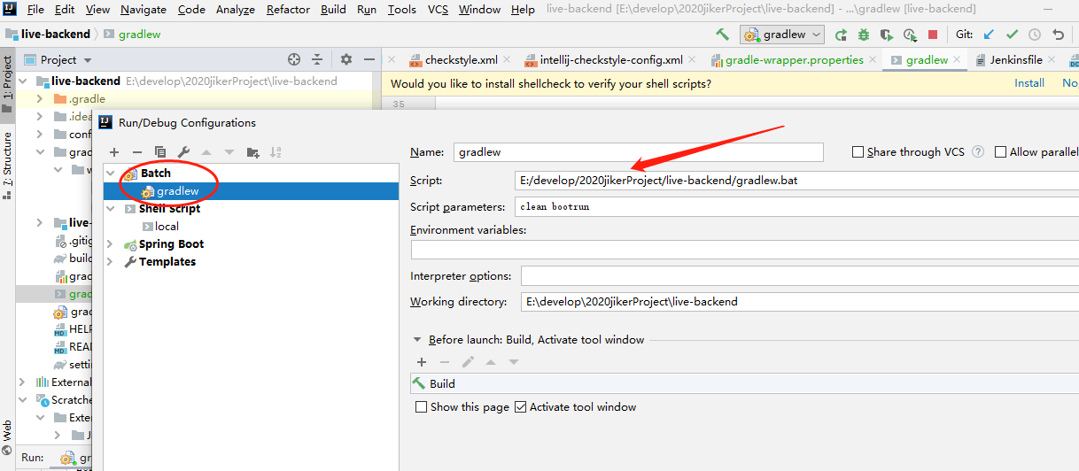Collapse the Batch configuration group
The image size is (1079, 471).
pos(110,174)
